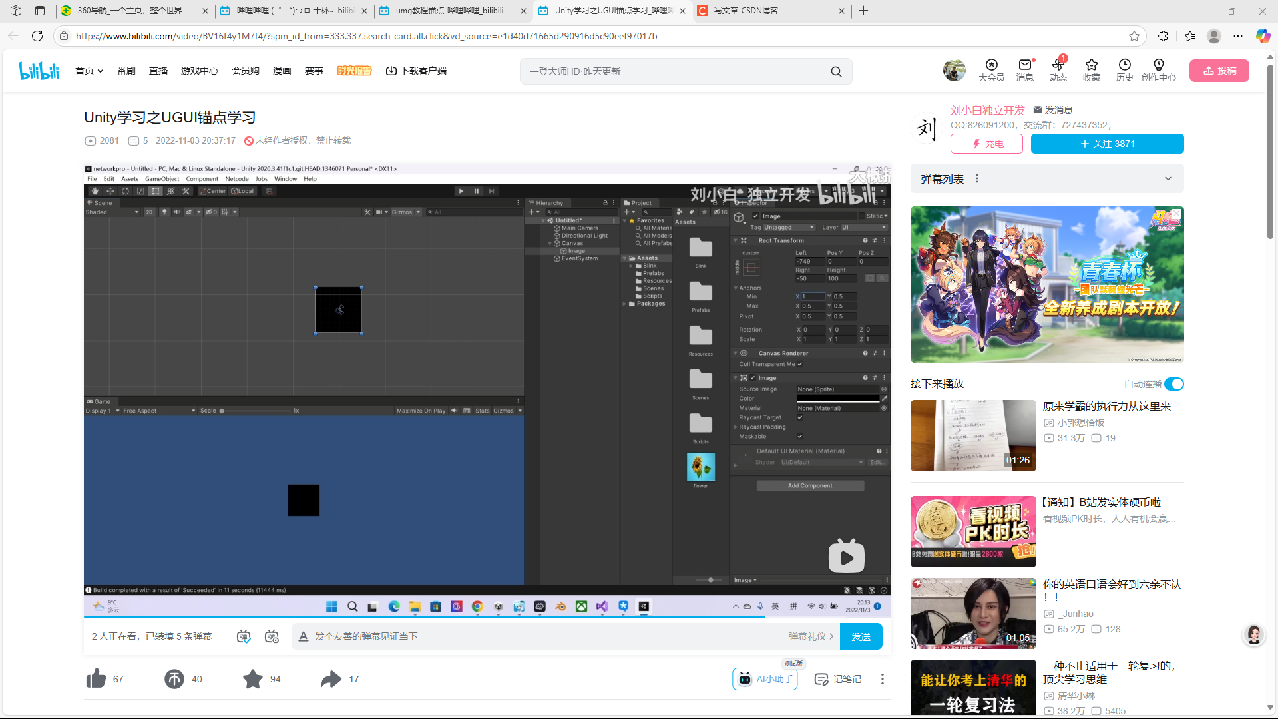The height and width of the screenshot is (719, 1278).
Task: Select the Hand tool in Unity's toolbar
Action: (95, 191)
